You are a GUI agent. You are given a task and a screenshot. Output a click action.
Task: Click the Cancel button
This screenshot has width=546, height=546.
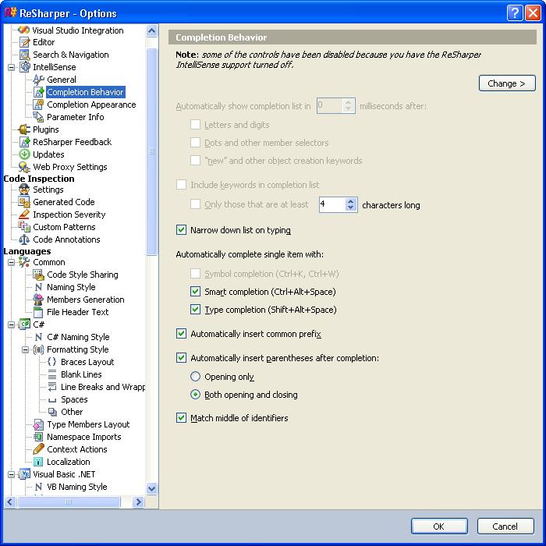505,526
